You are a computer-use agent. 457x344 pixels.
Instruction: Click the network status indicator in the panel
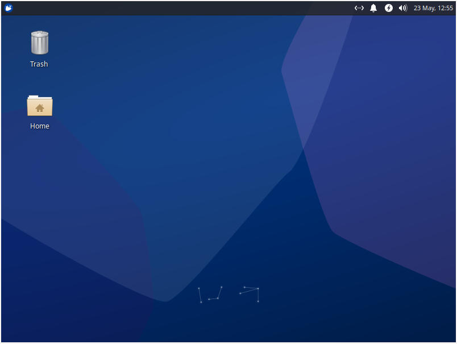coord(359,8)
